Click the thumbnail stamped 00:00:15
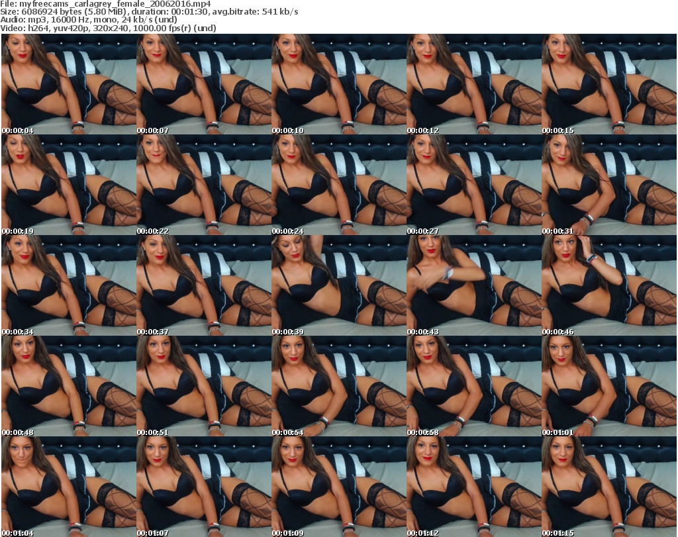Viewport: 678px width, 537px height. tap(609, 84)
